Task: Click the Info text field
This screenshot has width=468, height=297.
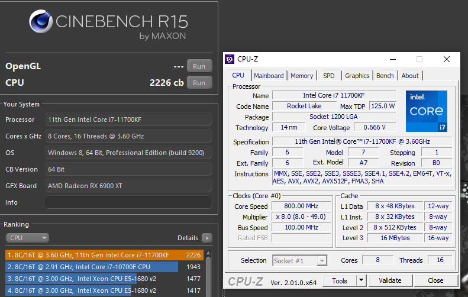Action: pyautogui.click(x=128, y=202)
